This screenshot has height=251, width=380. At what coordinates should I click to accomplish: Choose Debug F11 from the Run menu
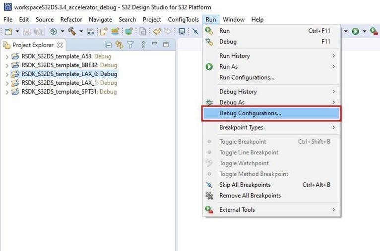271,42
